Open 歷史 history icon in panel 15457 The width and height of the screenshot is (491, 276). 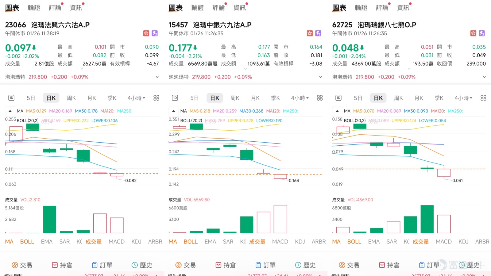298,265
